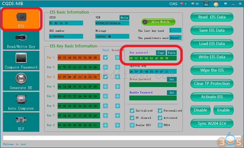The image size is (244, 148).
Task: Click the penultimate used field
Action: pyautogui.click(x=175, y=38)
